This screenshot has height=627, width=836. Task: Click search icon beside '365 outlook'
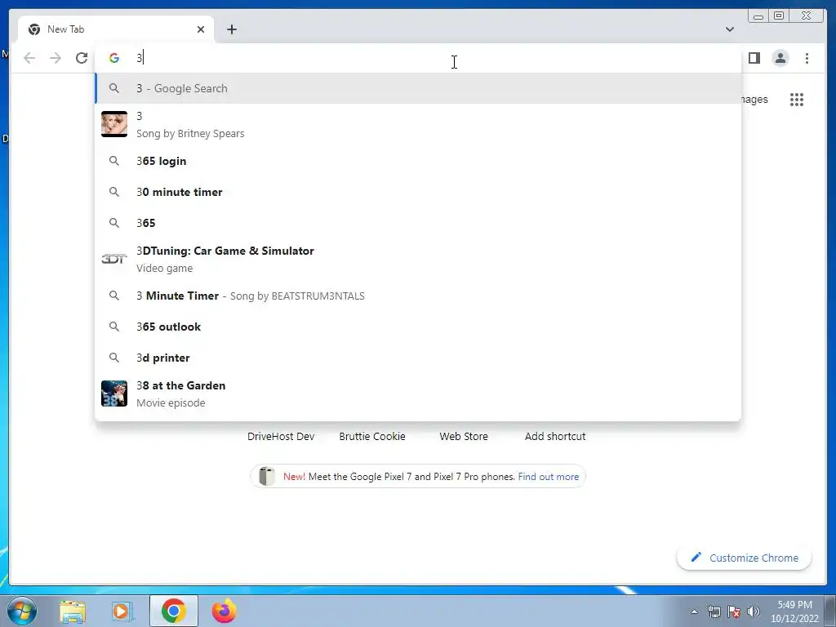(x=114, y=327)
